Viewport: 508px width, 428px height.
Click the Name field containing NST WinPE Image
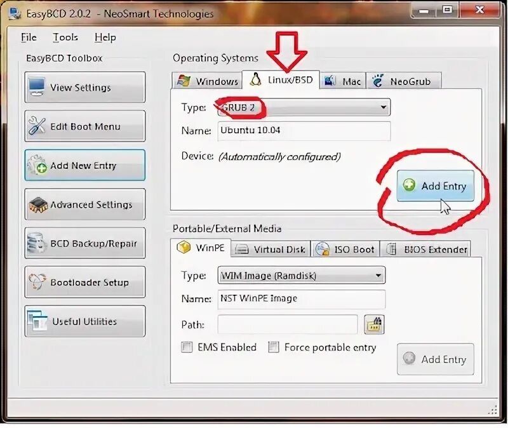[x=302, y=298]
